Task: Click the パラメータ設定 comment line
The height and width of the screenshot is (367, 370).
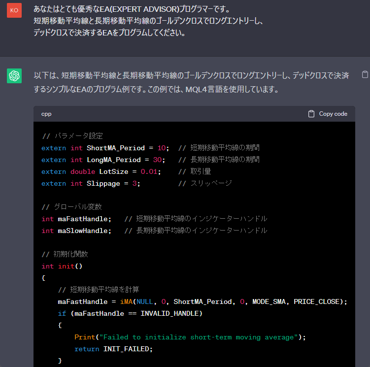Action: (72, 136)
